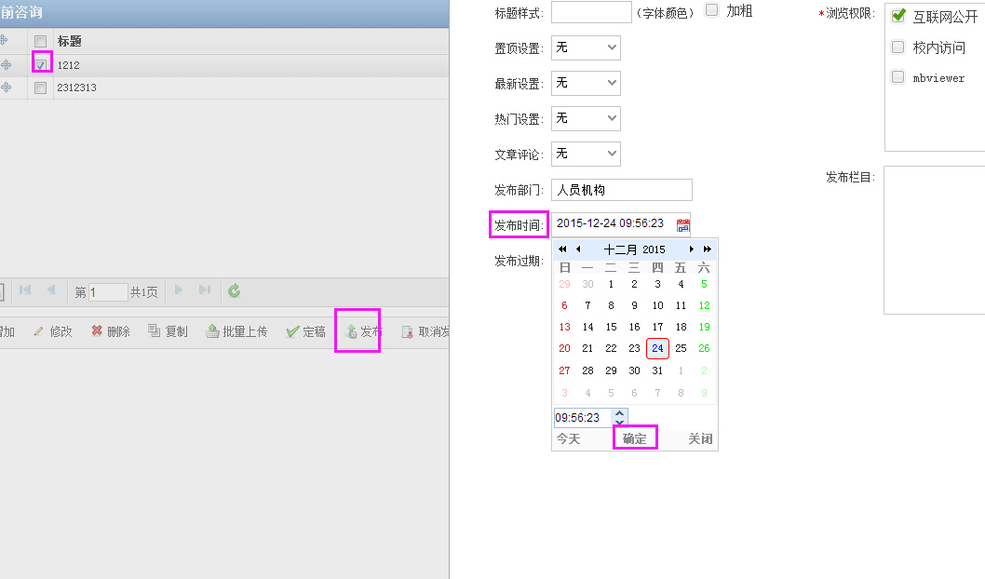Enable the 加粗 bold checkbox
This screenshot has height=579, width=985.
712,10
